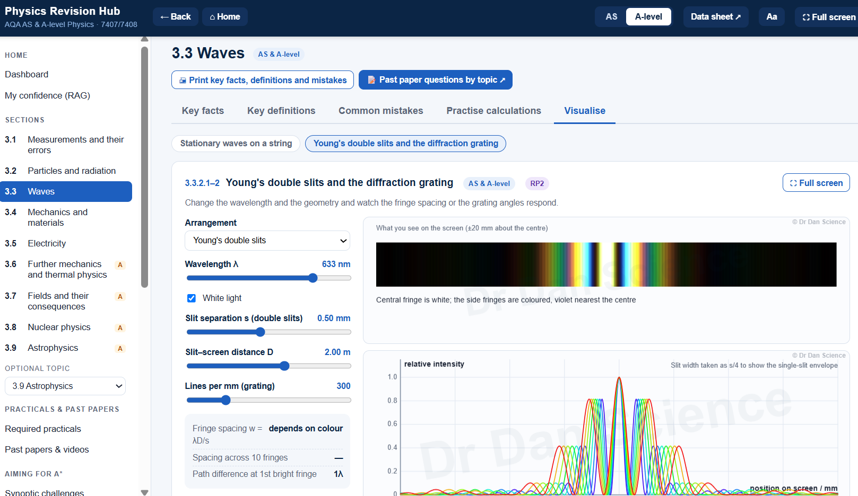Adjust the Wavelength slider

tap(268, 278)
